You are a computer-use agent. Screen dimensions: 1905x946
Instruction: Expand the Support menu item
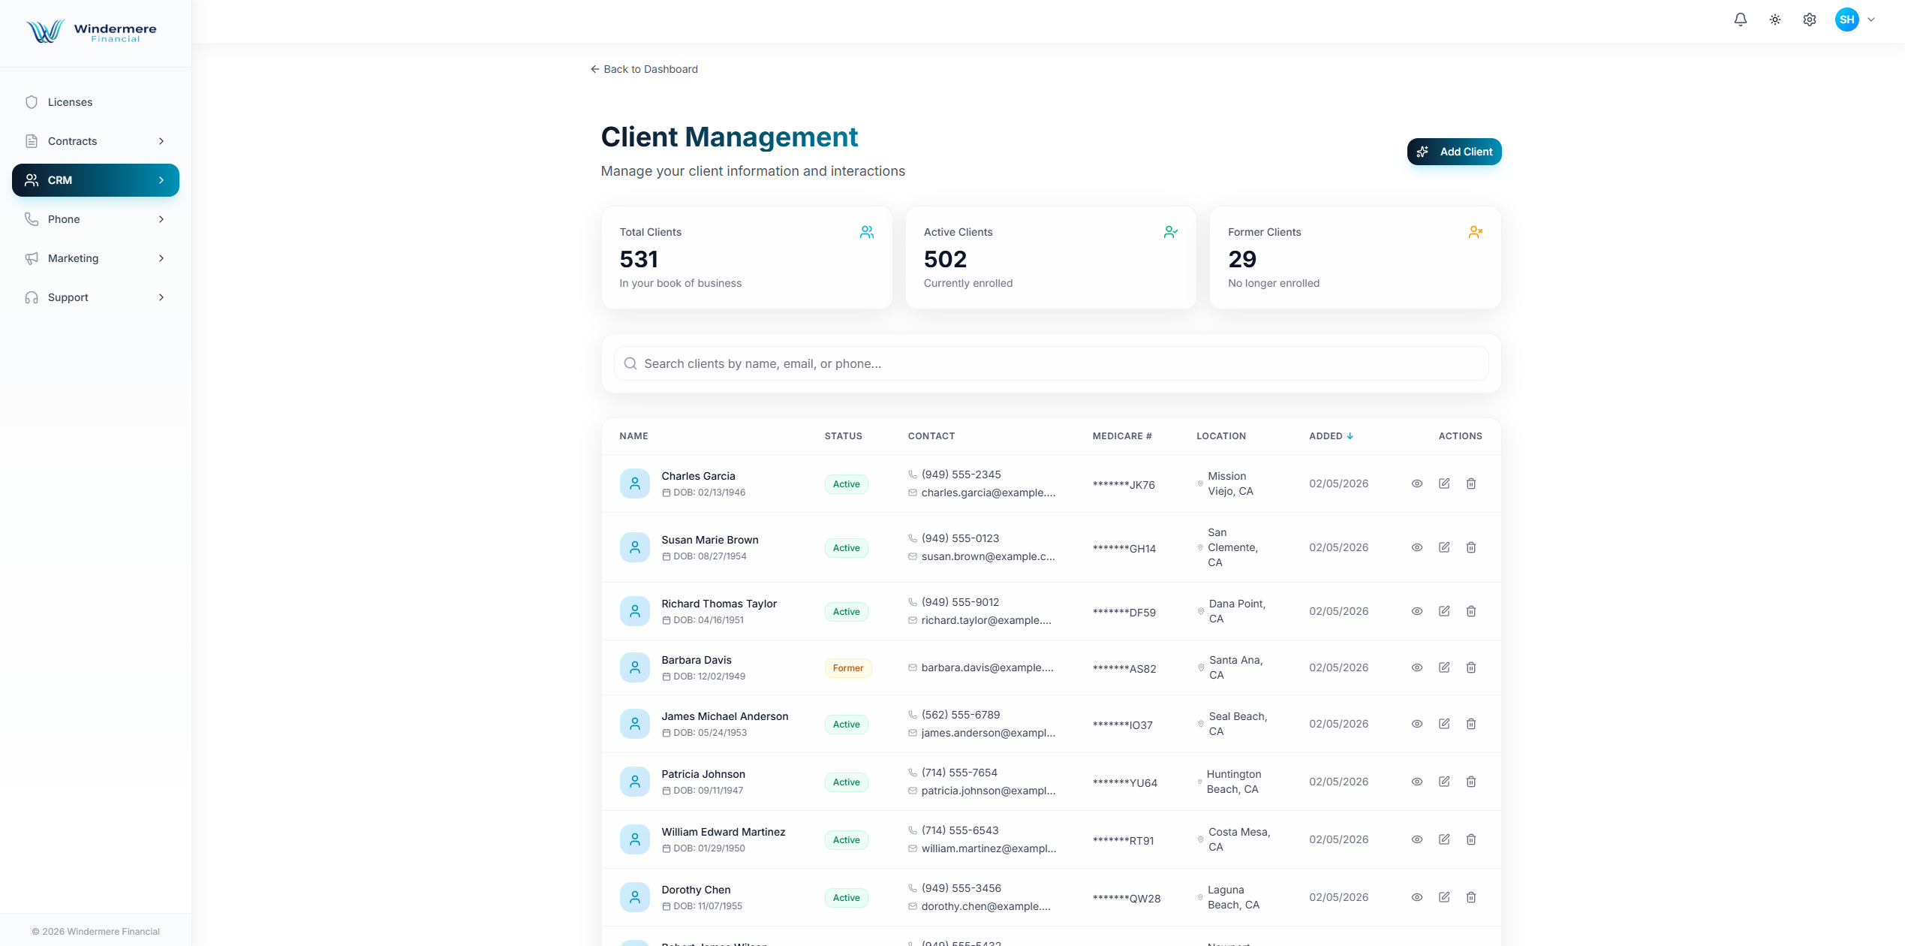coord(161,297)
